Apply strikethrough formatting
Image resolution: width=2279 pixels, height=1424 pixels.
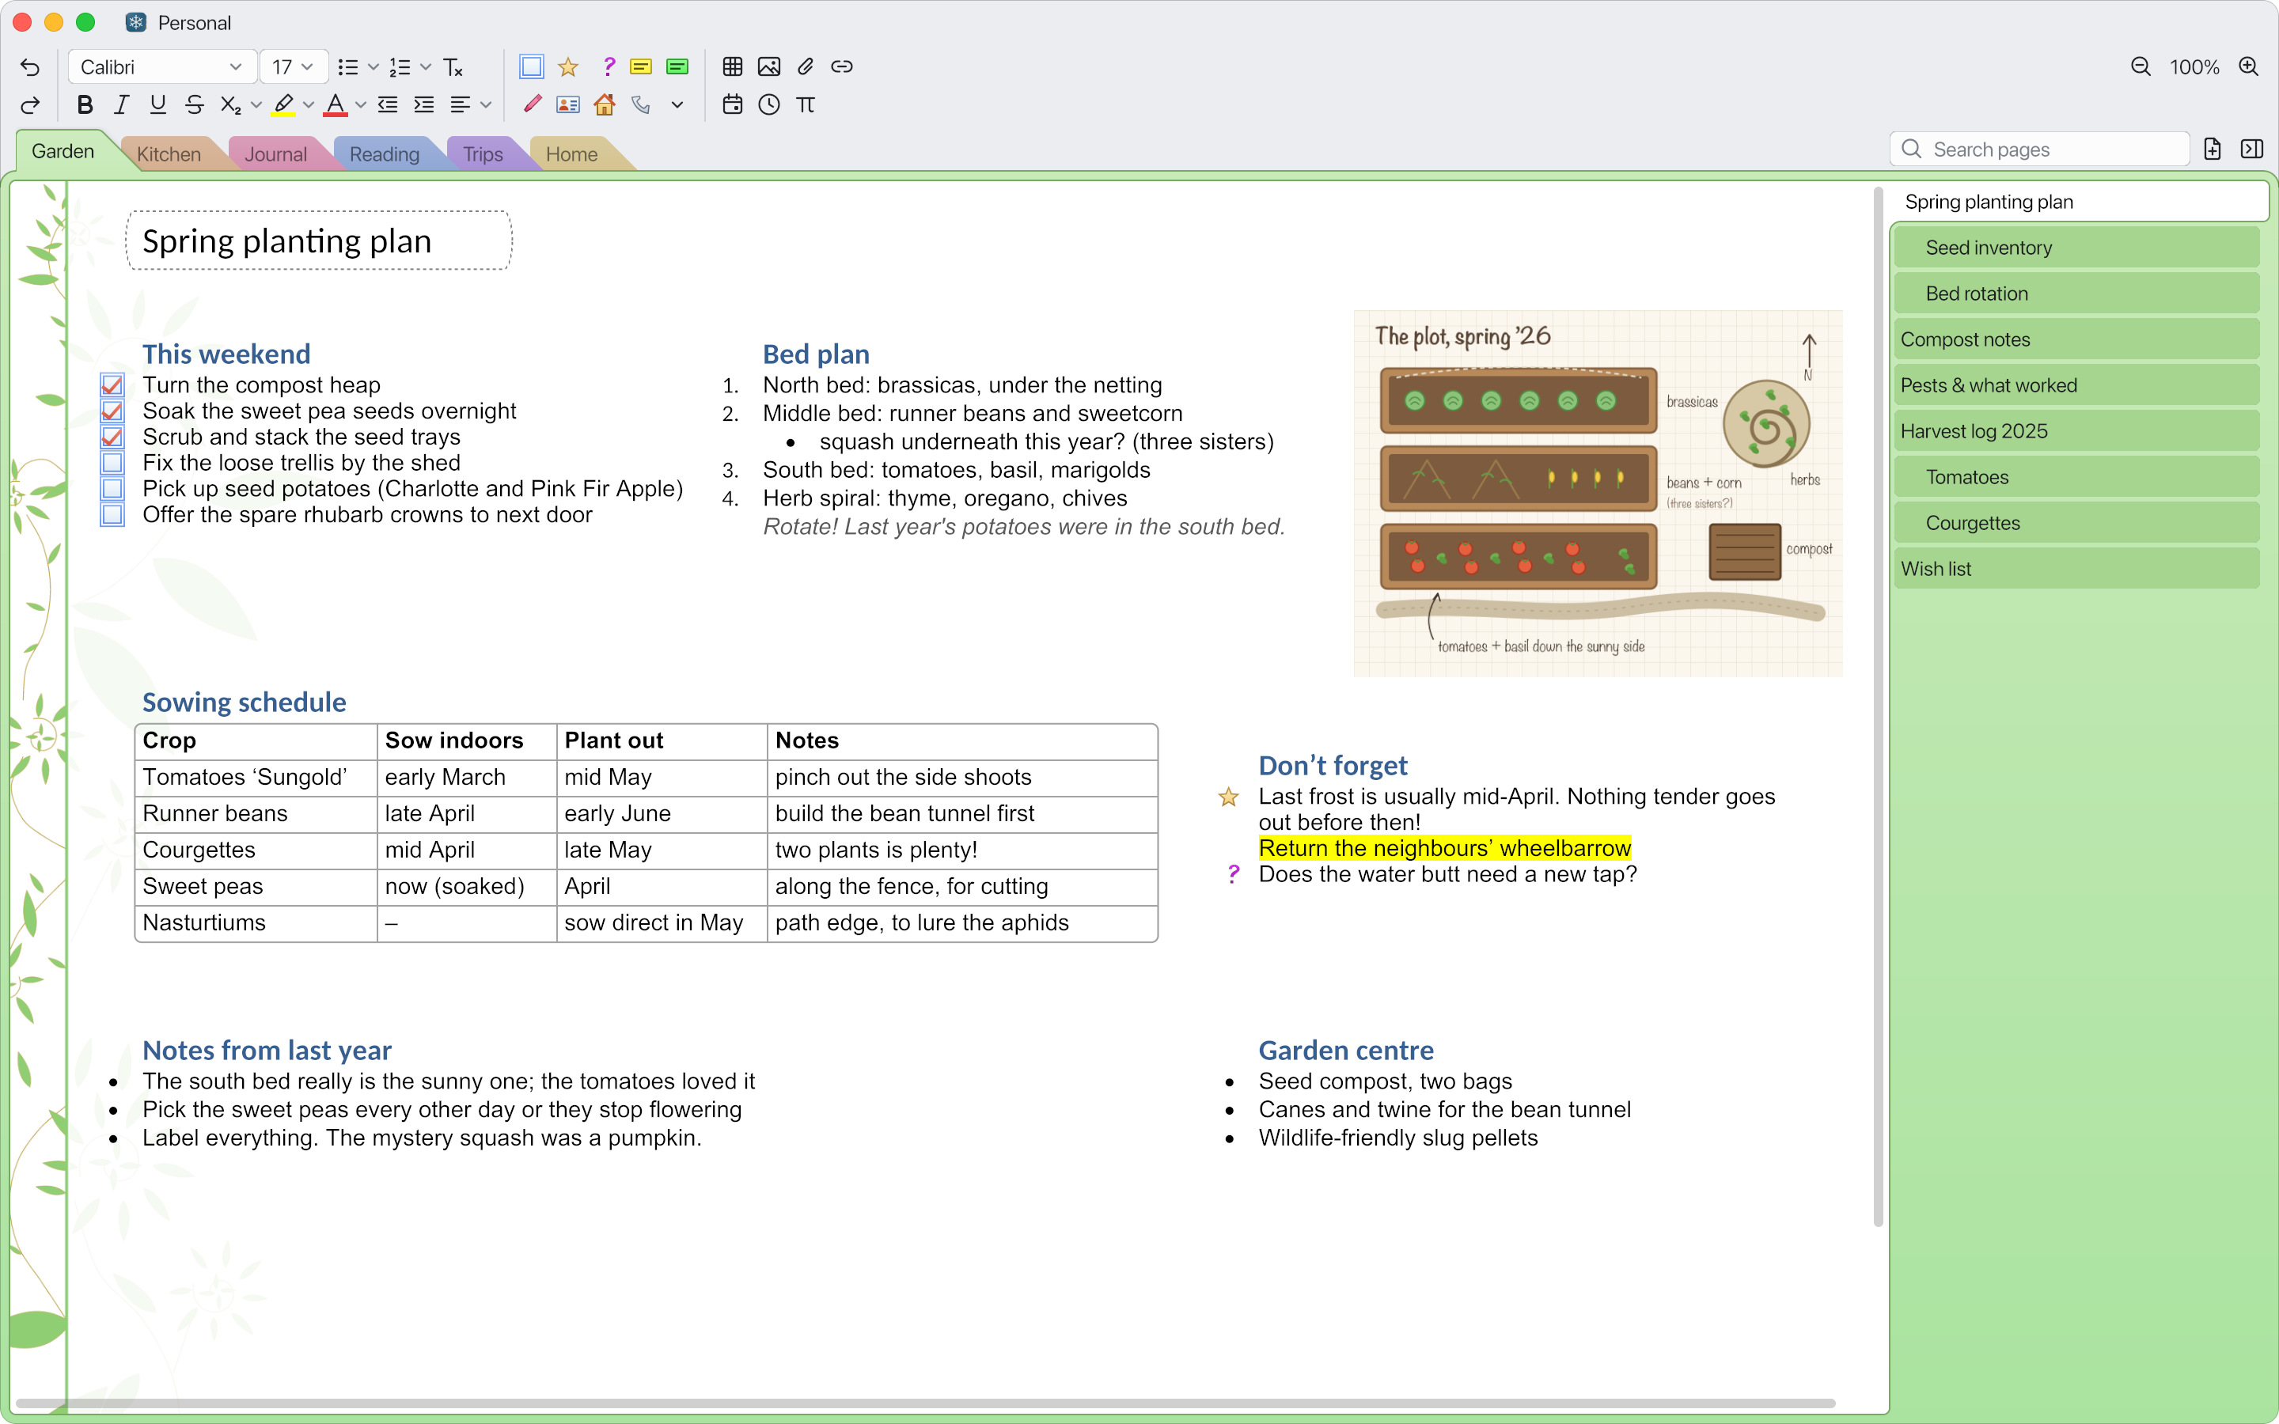195,104
